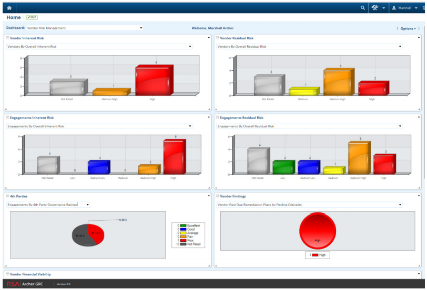Grab the Vendor Residual Risk panel handle icon
427x290 pixels.
217,38
